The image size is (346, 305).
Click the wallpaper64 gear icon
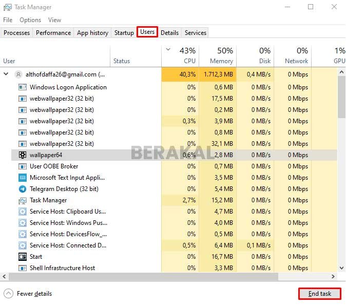click(22, 155)
